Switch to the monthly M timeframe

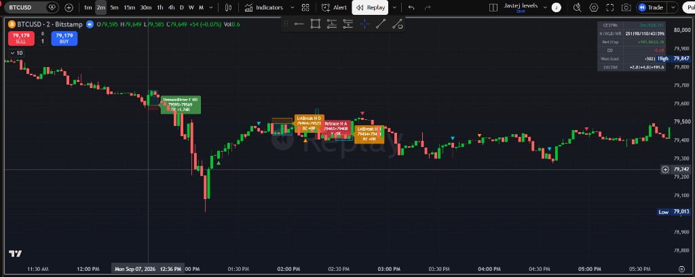201,7
